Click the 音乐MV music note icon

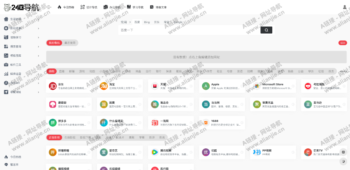click(6, 83)
